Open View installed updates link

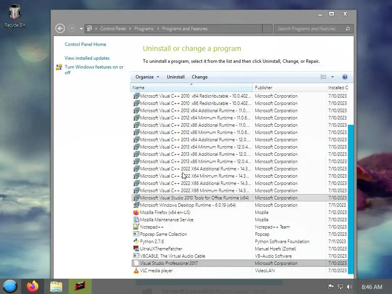tap(87, 58)
